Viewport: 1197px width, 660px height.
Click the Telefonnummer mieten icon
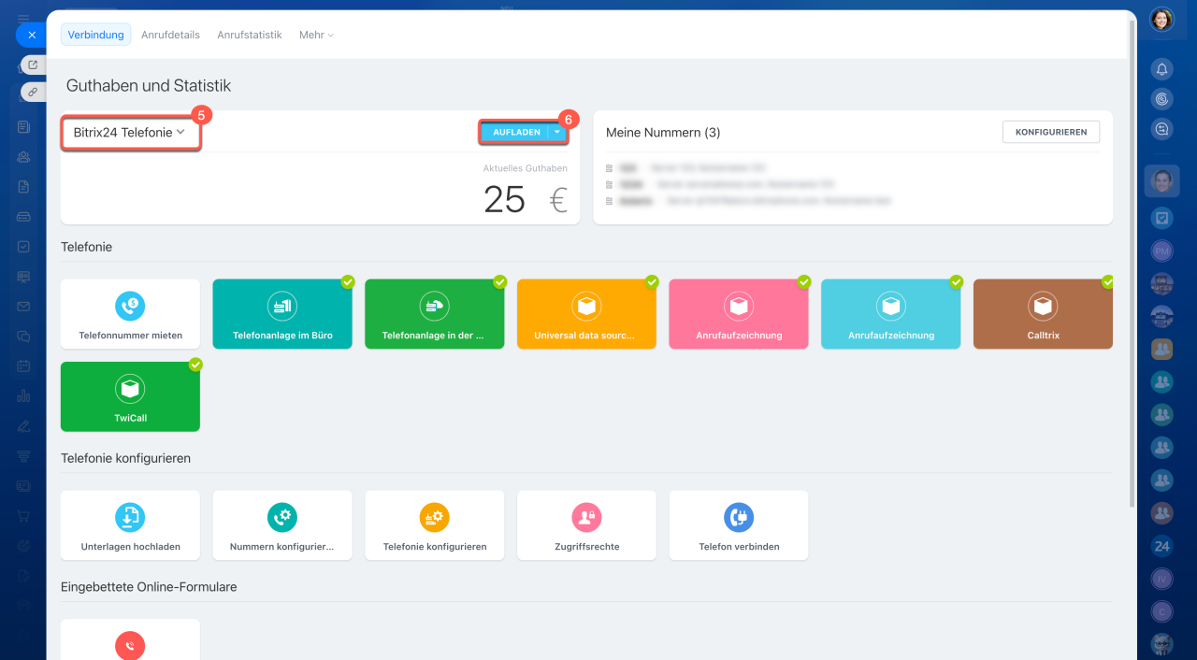pos(130,306)
